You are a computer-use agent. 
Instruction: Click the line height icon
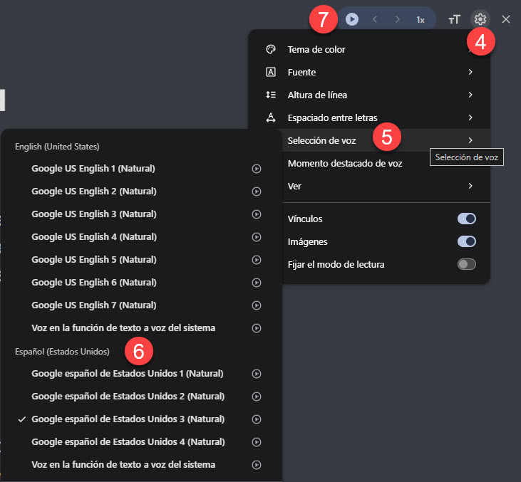pyautogui.click(x=271, y=95)
